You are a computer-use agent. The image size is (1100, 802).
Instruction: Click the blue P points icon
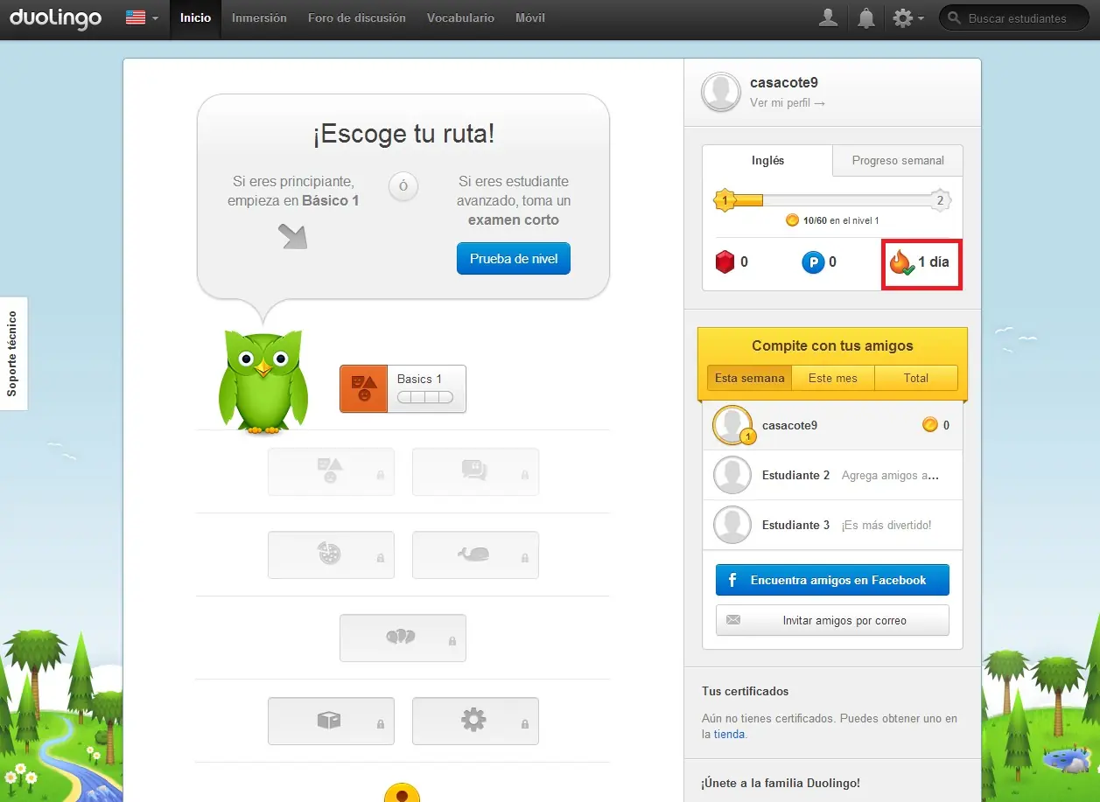813,262
